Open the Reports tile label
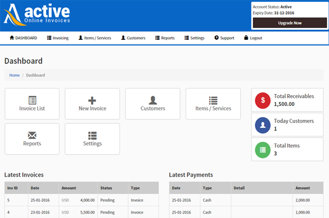This screenshot has width=329, height=218. [x=32, y=143]
